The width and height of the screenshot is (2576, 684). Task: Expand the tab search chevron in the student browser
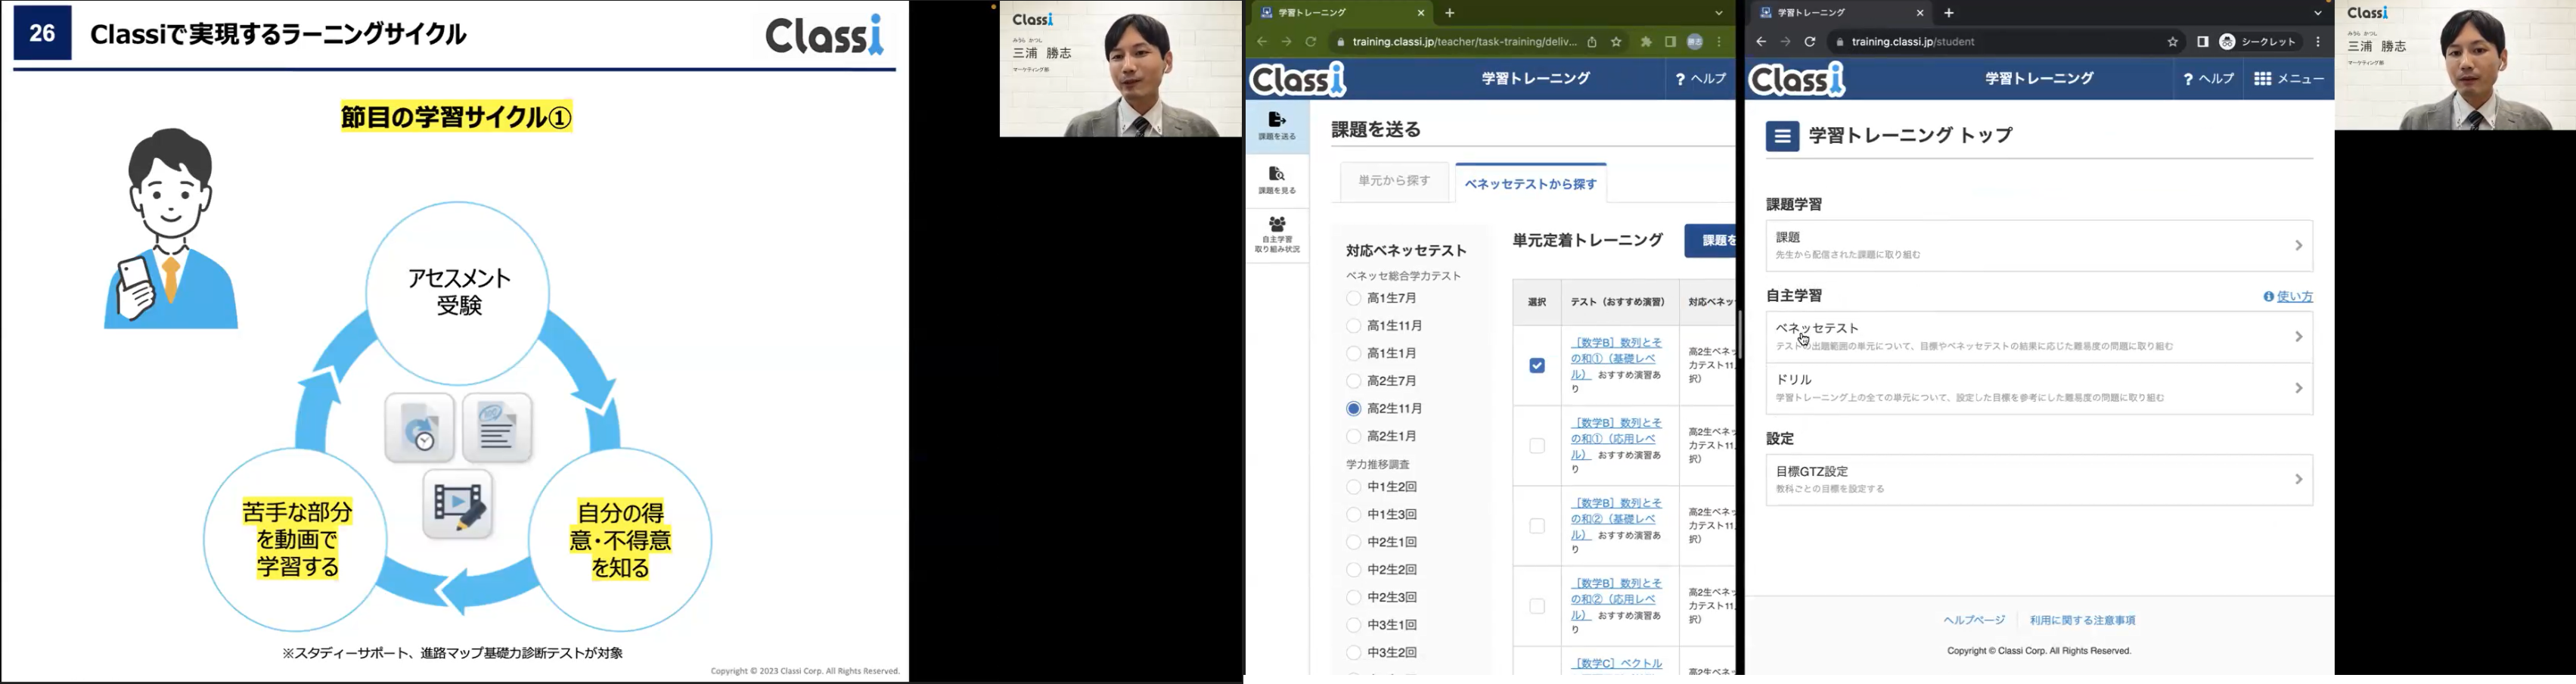(2318, 13)
